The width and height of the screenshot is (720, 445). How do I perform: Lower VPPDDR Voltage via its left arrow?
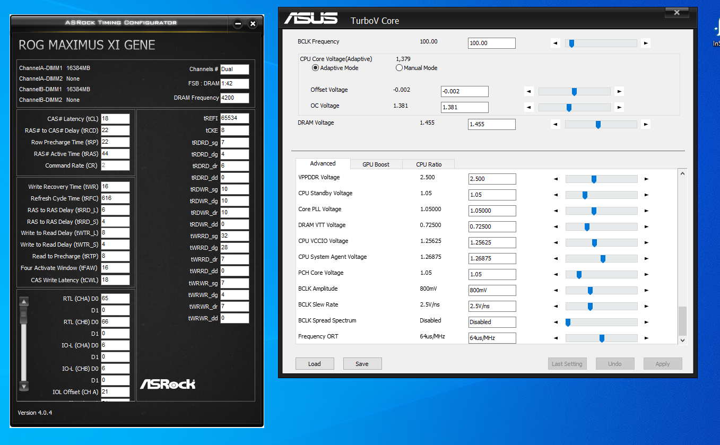point(556,179)
